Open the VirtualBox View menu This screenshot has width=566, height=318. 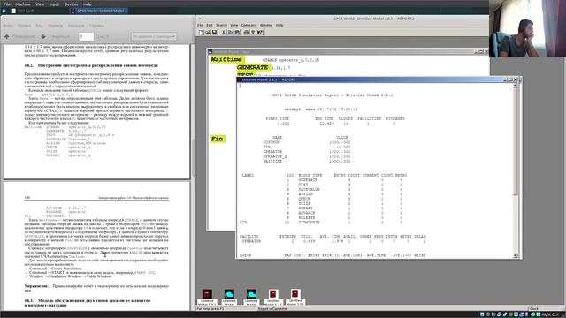pyautogui.click(x=40, y=4)
